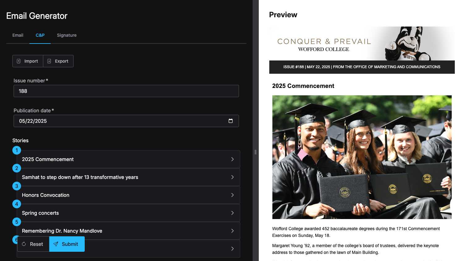Switch to the Signature tab

(x=66, y=35)
